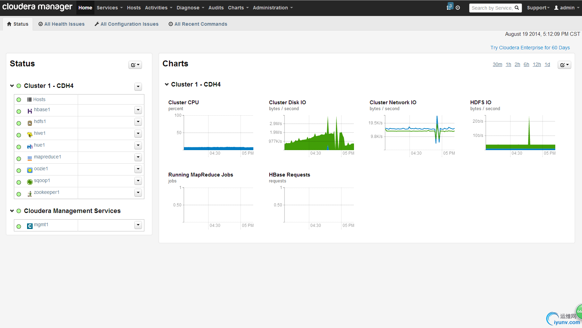Open the Charts menu in navbar
This screenshot has width=582, height=328.
(x=238, y=8)
